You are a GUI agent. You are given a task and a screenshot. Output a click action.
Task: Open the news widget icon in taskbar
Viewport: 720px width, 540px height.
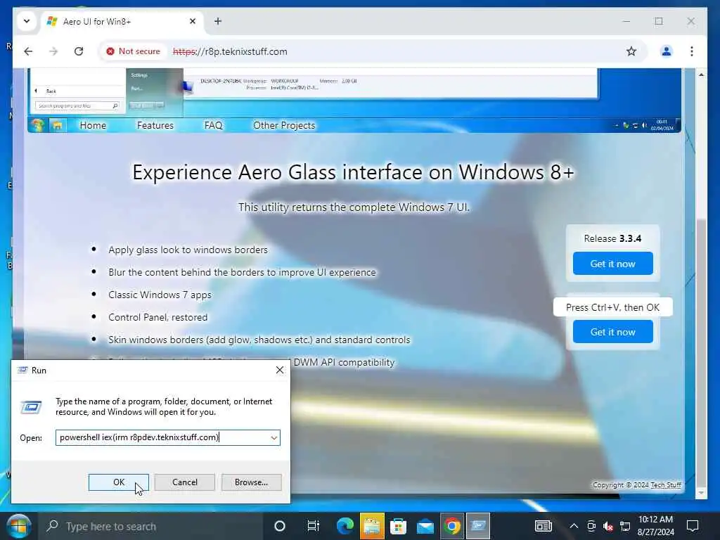(544, 526)
